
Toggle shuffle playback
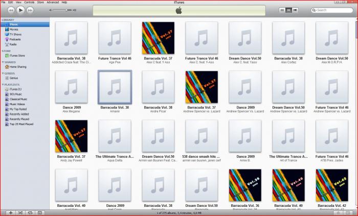20,212
